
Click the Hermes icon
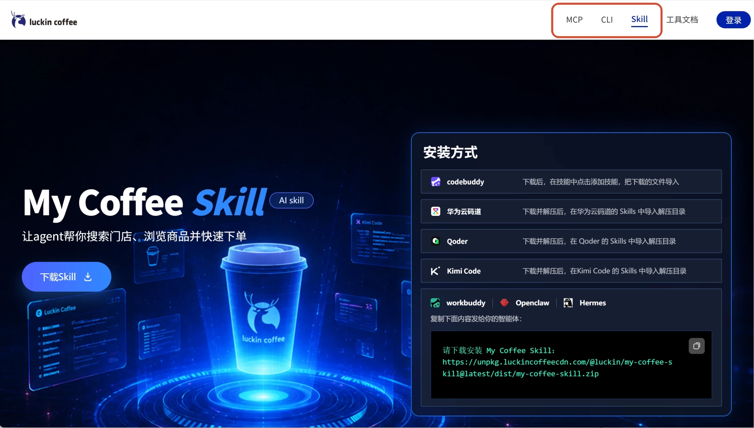(568, 303)
